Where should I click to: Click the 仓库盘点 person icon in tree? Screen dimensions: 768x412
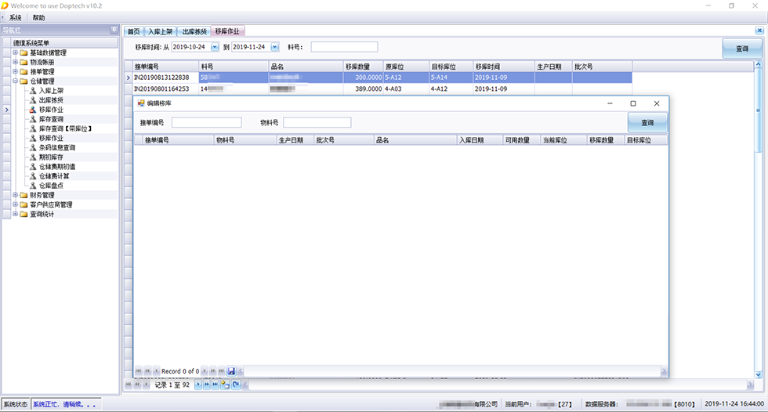(33, 186)
